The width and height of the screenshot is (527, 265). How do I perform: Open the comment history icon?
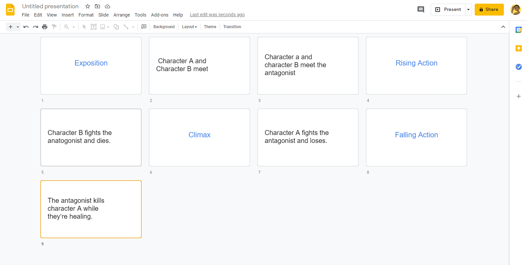(420, 10)
